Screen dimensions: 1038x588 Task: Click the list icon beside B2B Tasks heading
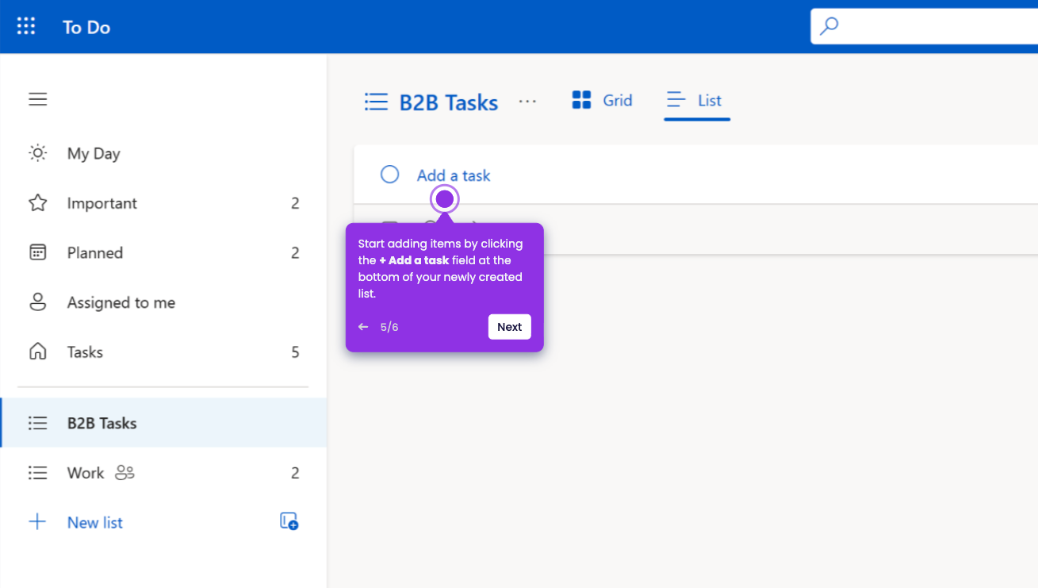tap(376, 102)
